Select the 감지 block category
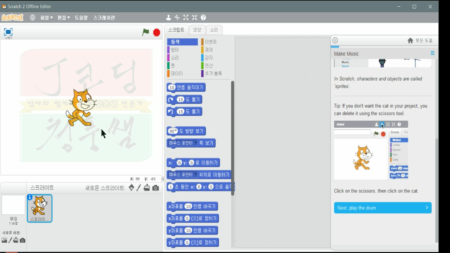 pyautogui.click(x=216, y=58)
